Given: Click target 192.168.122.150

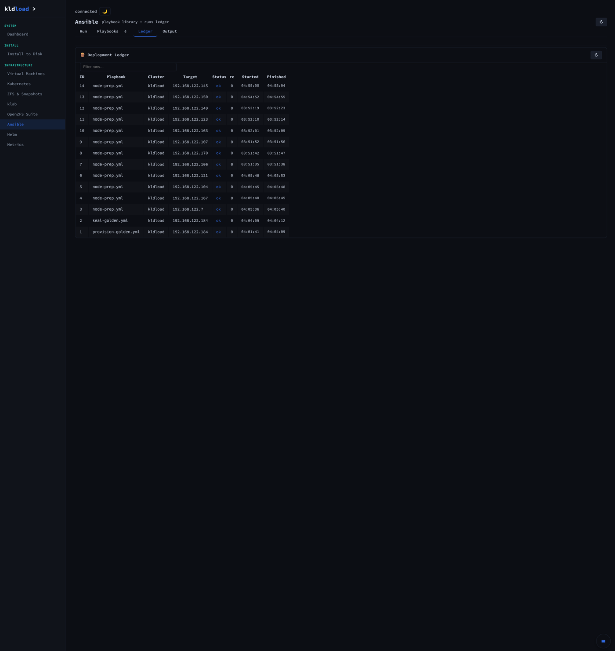Looking at the screenshot, I should click(190, 97).
